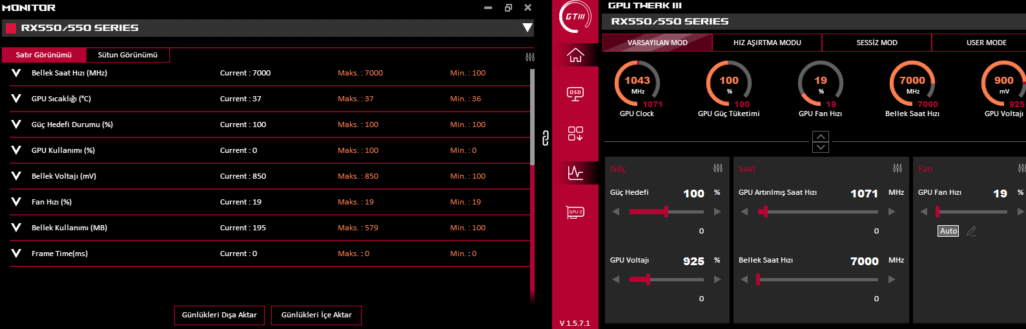Edit the fan curve pencil icon

click(971, 231)
